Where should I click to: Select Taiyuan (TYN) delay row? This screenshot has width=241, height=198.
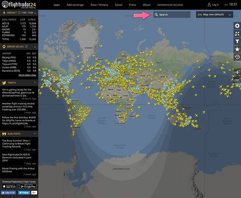[19, 64]
